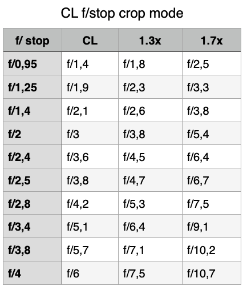243x286 pixels.
Task: Select the CL column header
Action: [x=90, y=40]
